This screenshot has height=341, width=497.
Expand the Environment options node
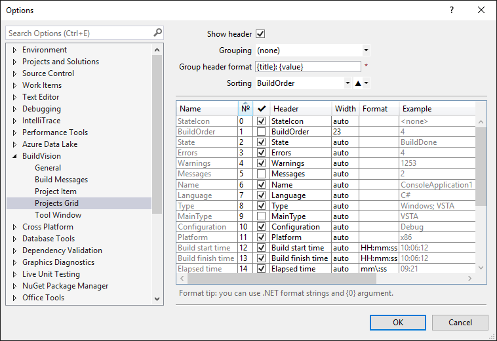coord(14,50)
